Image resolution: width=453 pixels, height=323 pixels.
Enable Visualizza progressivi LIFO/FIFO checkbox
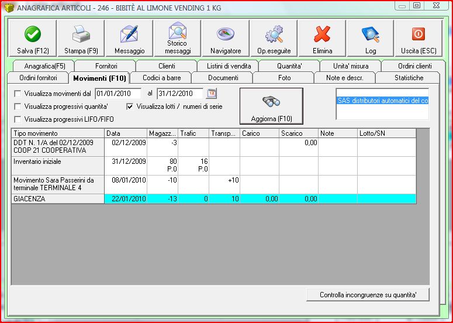18,119
